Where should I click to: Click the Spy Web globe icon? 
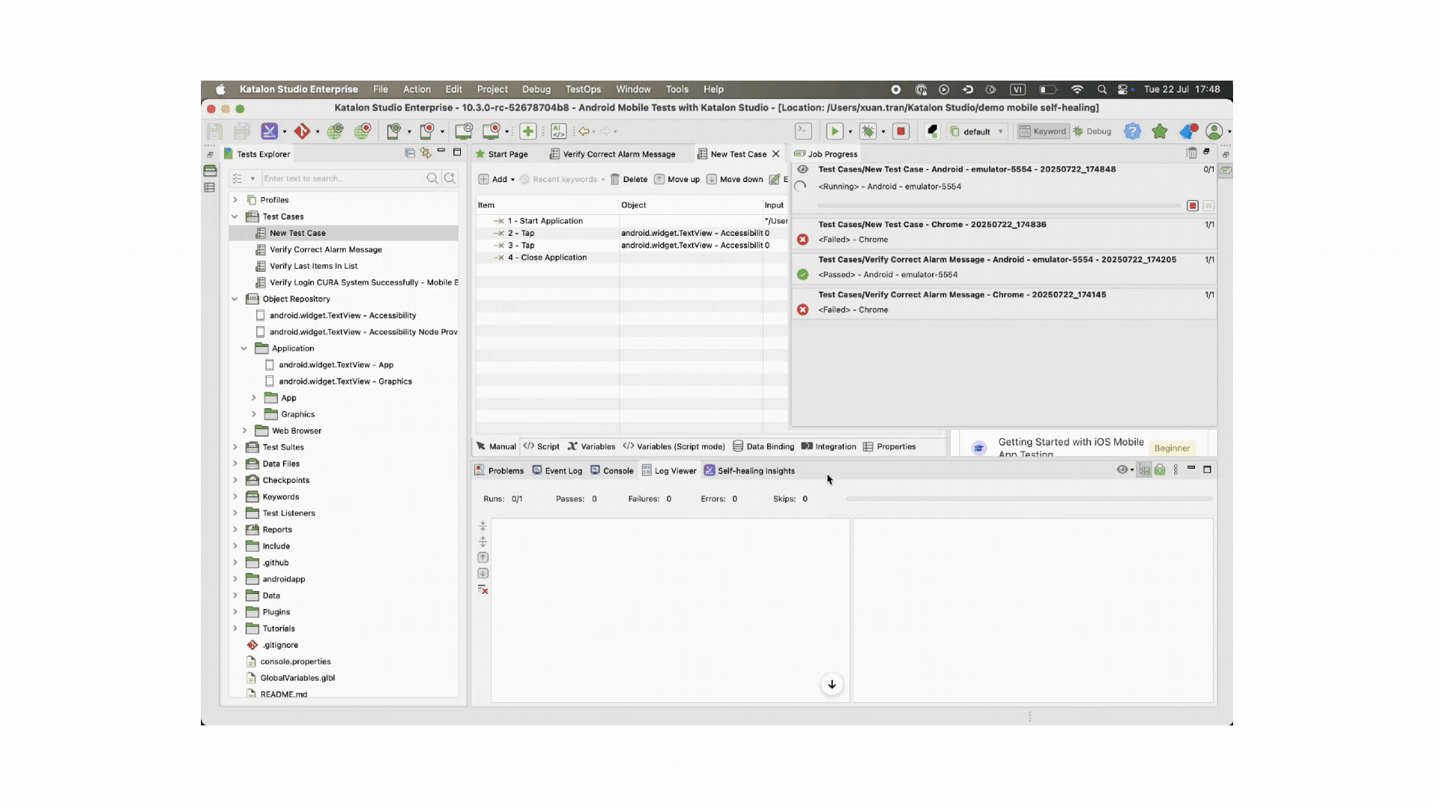tap(335, 131)
